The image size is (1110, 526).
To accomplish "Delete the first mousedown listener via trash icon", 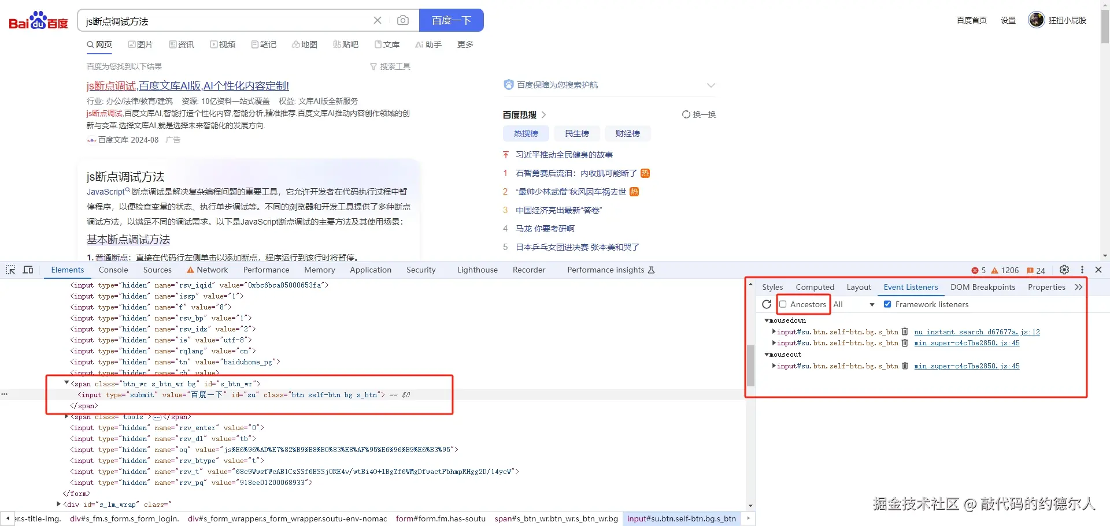I will click(904, 331).
